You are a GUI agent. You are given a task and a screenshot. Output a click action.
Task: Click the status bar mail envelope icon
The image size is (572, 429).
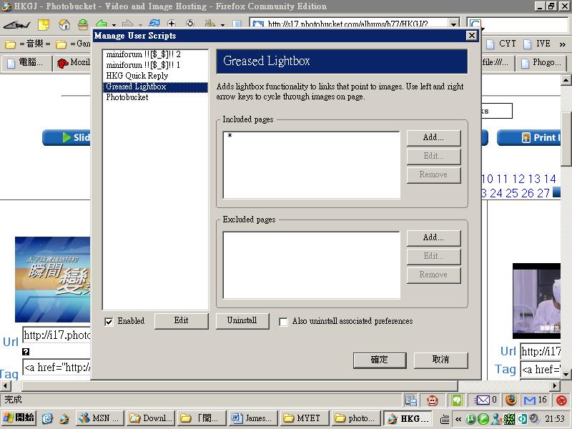482,400
